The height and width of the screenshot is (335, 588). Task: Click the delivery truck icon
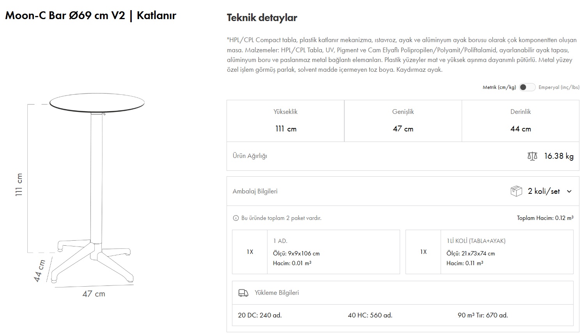[x=243, y=293]
